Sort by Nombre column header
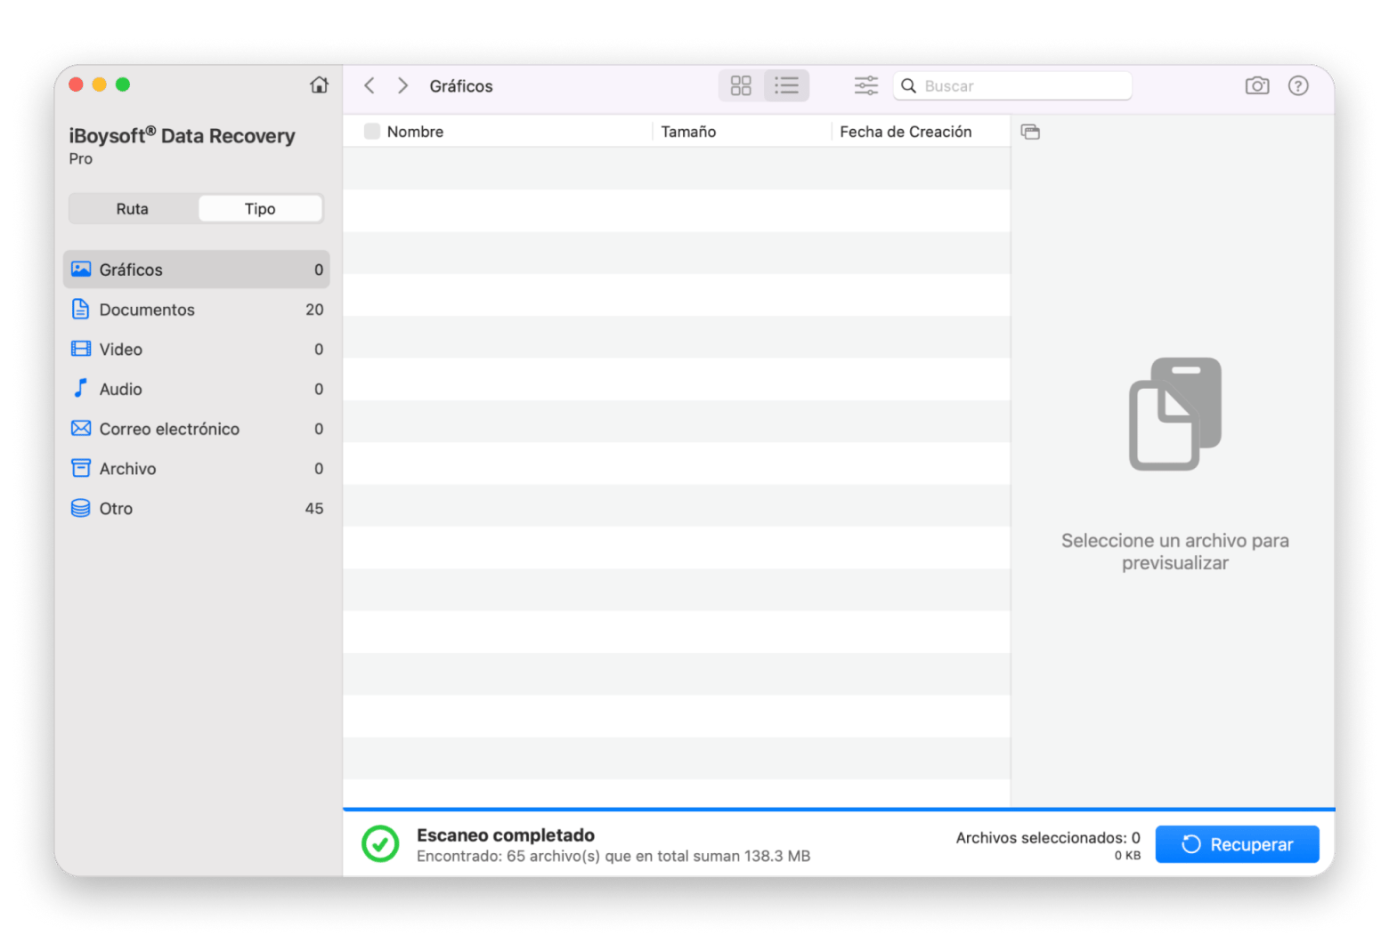The height and width of the screenshot is (943, 1389). (415, 132)
